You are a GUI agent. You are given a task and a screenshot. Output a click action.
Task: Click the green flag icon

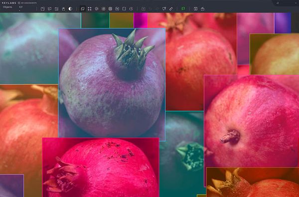tap(183, 9)
